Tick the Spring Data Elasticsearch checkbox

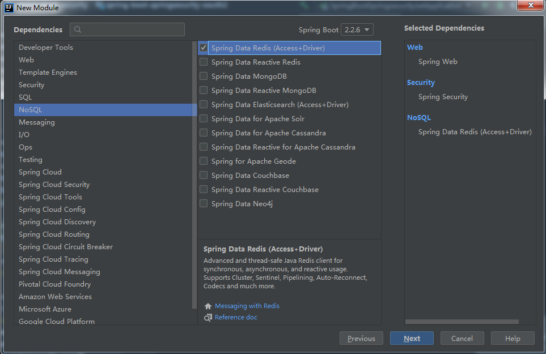[x=204, y=105]
